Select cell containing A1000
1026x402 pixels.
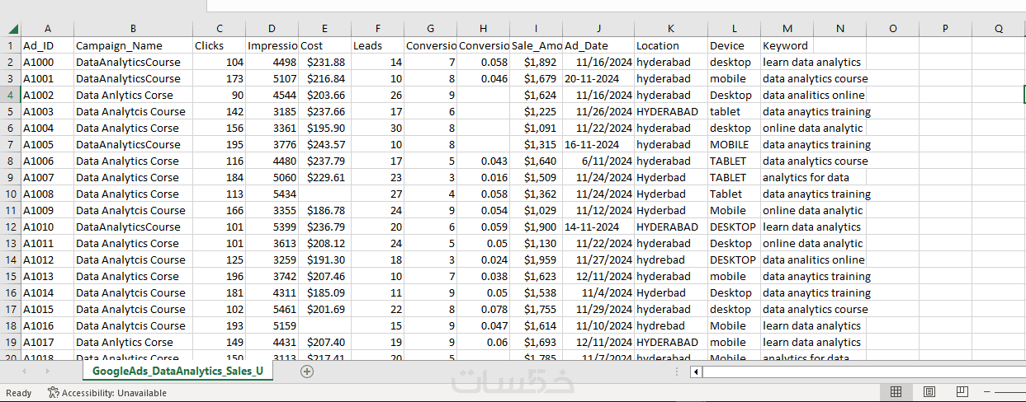47,62
